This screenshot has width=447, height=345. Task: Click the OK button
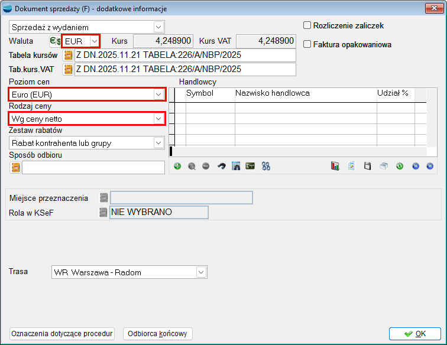[x=414, y=334]
